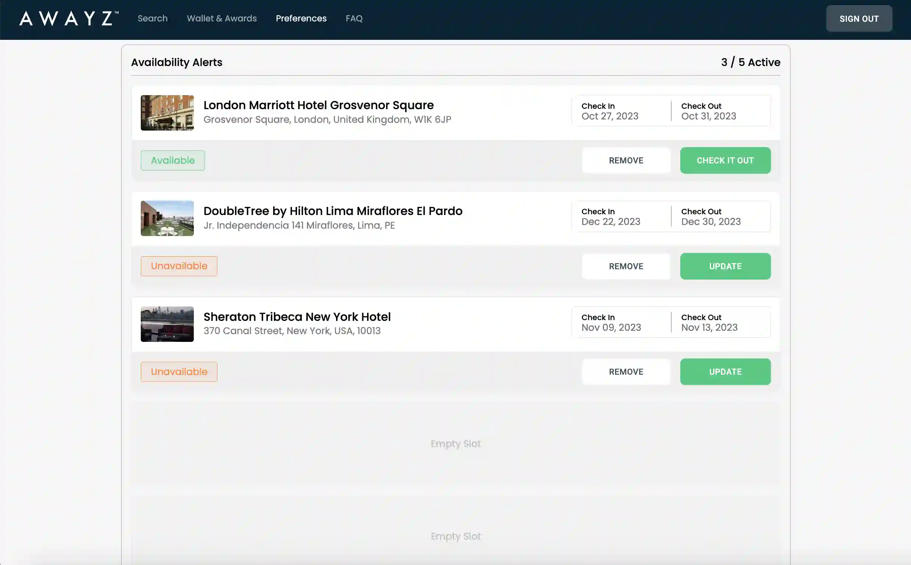The image size is (911, 565).
Task: Click the Available status badge
Action: (x=172, y=160)
